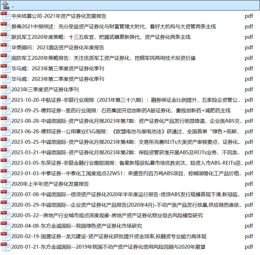Select file 2023-03-05-东吴证券-非银金融行业跟踪周报
The width and height of the screenshot is (260, 255).
[127, 163]
